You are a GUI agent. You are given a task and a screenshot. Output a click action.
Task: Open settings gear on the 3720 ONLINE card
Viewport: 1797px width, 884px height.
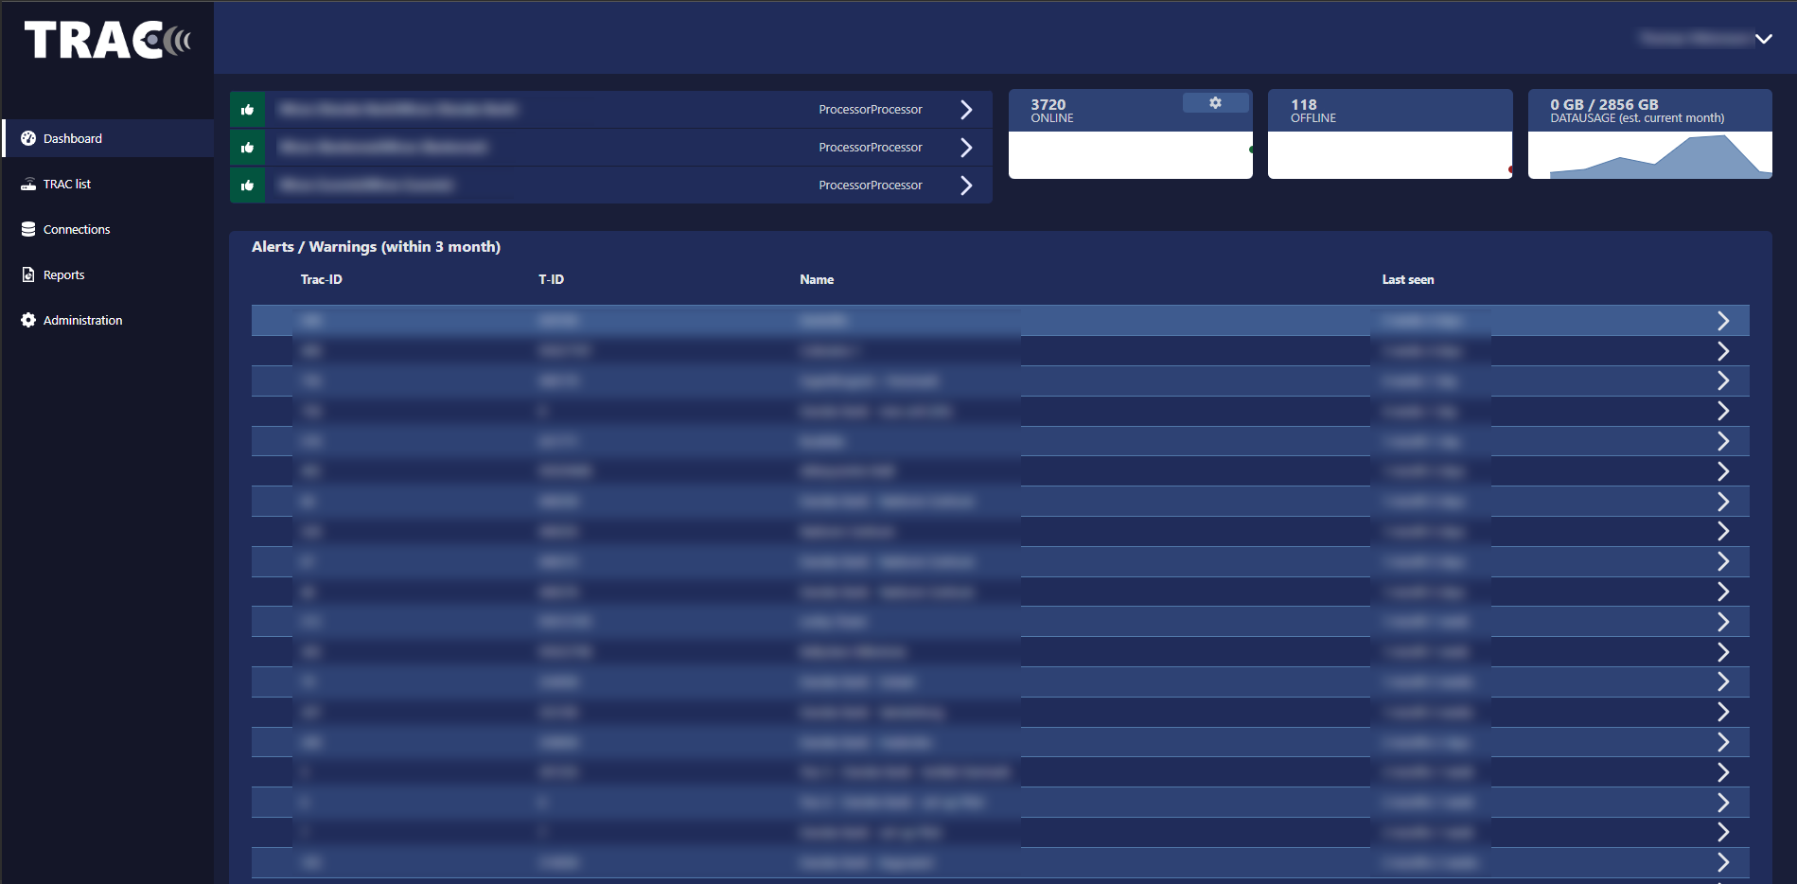pyautogui.click(x=1215, y=102)
